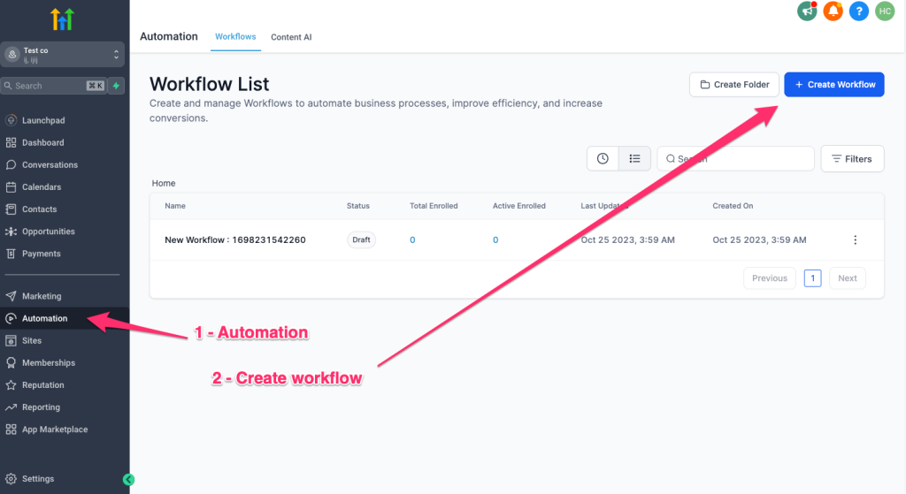Click the Home breadcrumb
This screenshot has width=906, height=494.
coord(164,183)
